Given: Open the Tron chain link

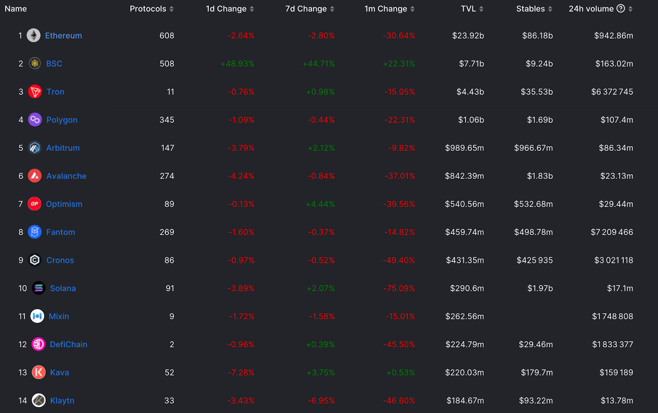Looking at the screenshot, I should [x=55, y=92].
